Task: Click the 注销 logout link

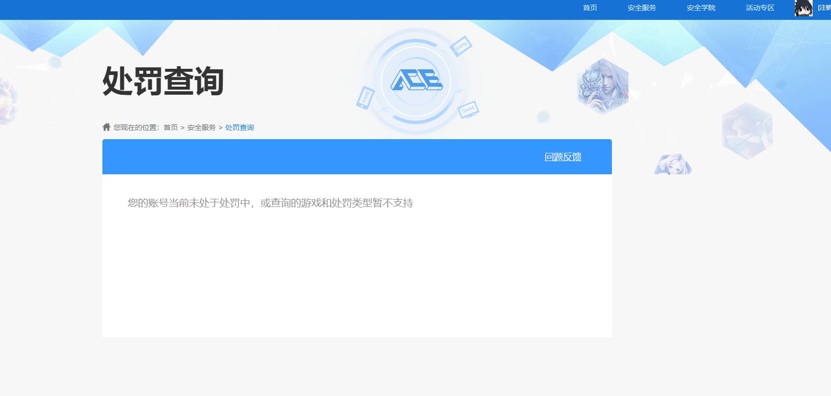Action: tap(824, 8)
